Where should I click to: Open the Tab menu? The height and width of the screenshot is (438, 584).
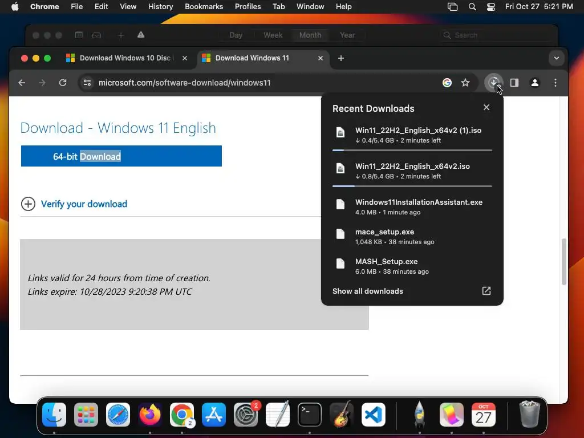278,6
